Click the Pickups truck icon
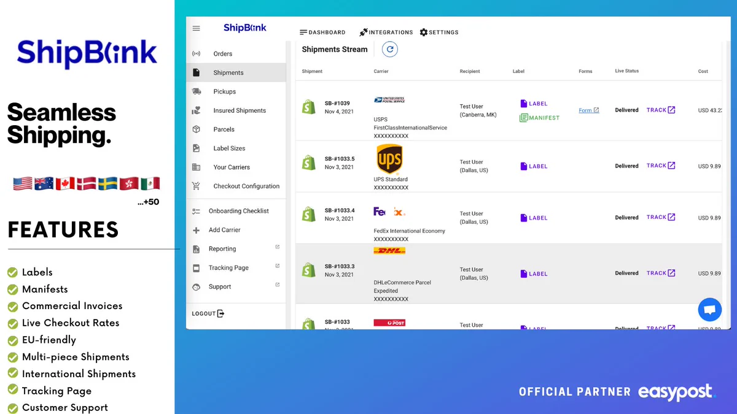 point(197,91)
